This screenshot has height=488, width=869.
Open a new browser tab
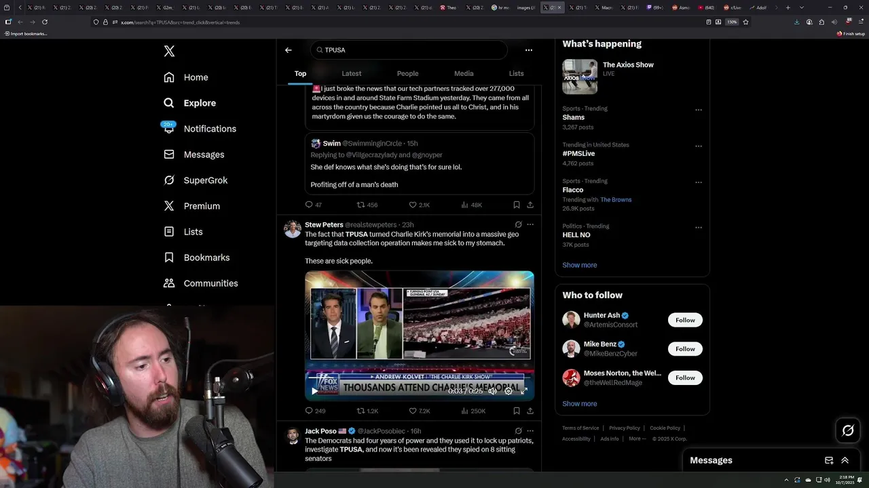click(788, 7)
